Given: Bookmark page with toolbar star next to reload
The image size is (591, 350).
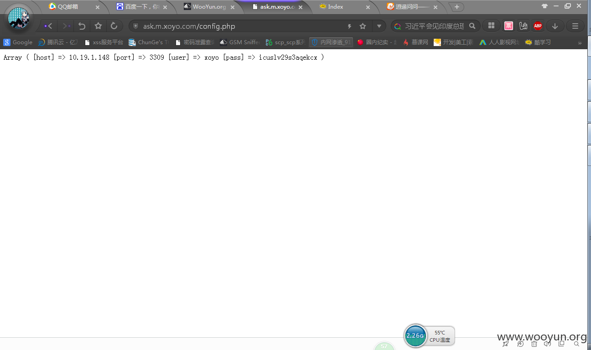Looking at the screenshot, I should [x=98, y=26].
